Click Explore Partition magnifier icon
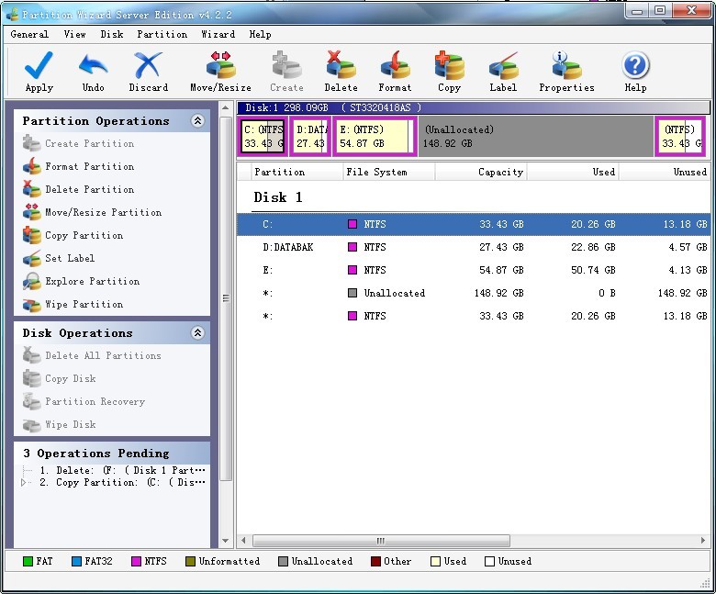Screen dimensions: 716x594 [31, 281]
